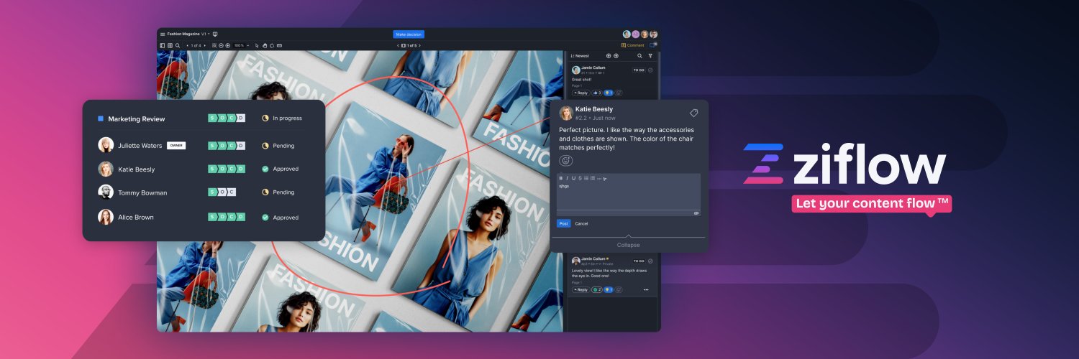The width and height of the screenshot is (1079, 359).
Task: Click the last reviewer avatar in the header
Action: [653, 34]
